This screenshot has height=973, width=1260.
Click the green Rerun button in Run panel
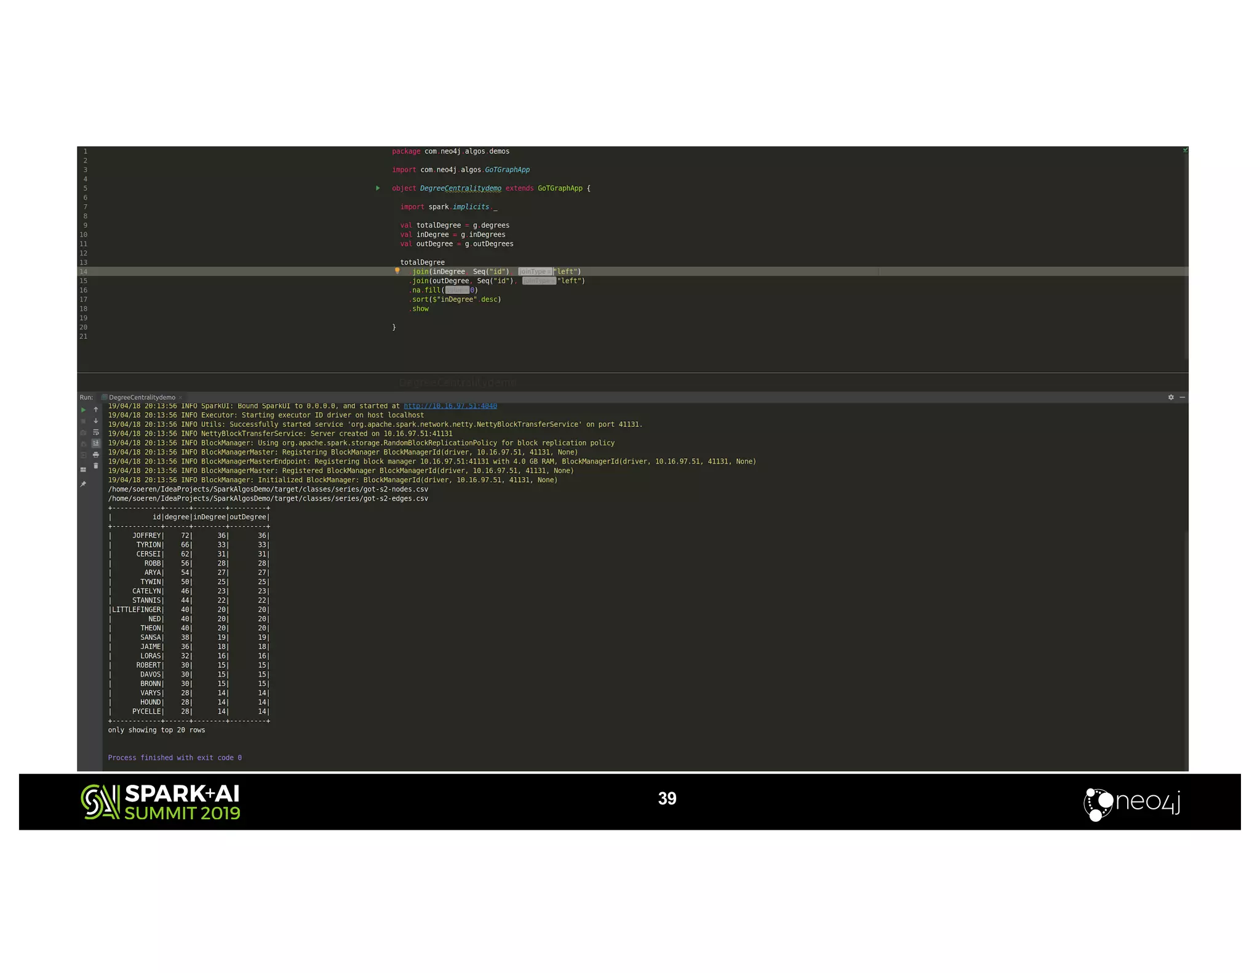(84, 410)
